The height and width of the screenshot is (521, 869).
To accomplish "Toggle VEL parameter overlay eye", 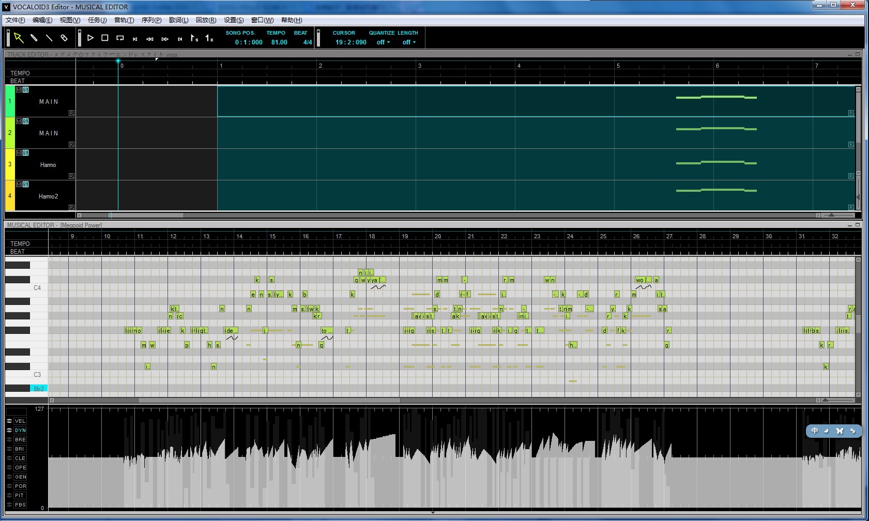I will pyautogui.click(x=9, y=421).
